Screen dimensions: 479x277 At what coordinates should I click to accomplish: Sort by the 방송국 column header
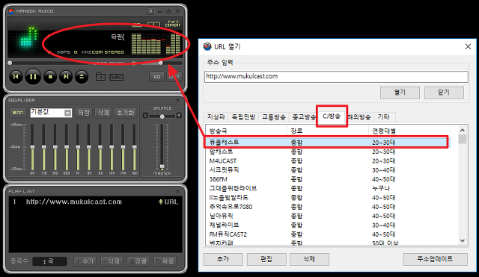point(246,131)
